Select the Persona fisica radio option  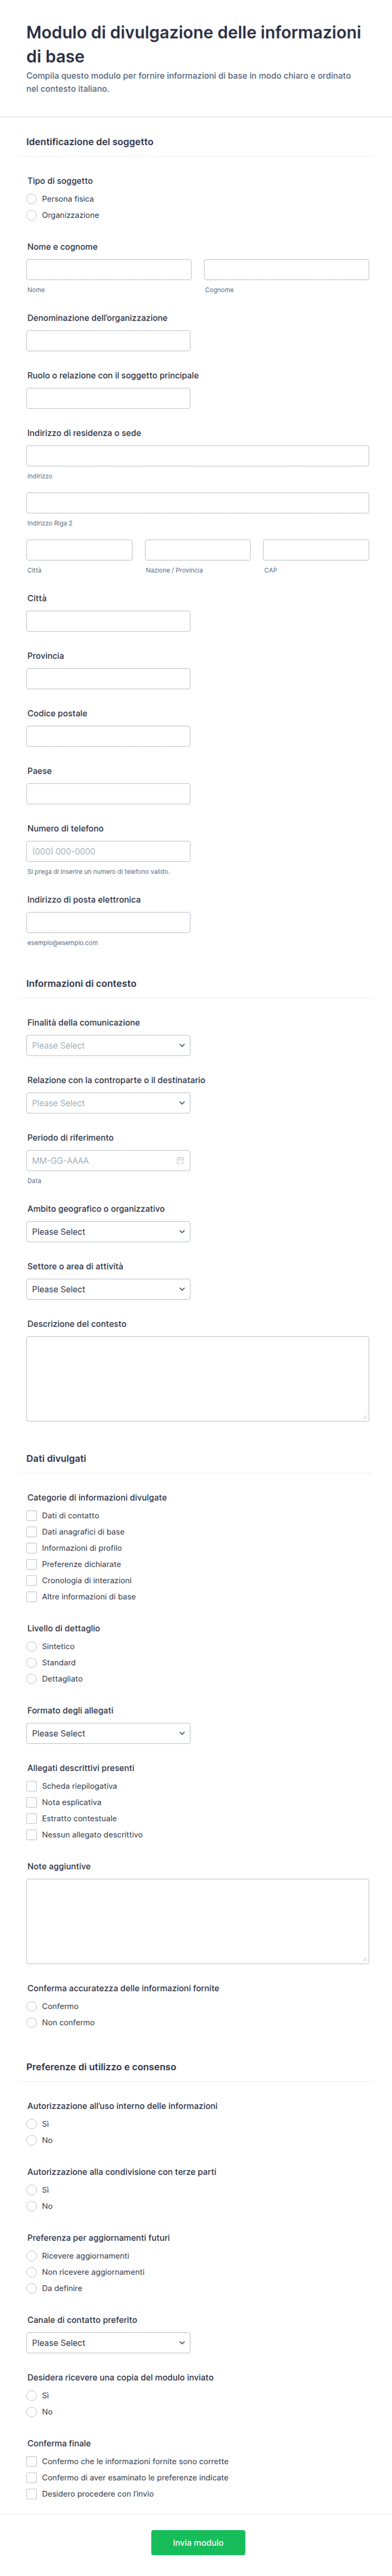(32, 199)
